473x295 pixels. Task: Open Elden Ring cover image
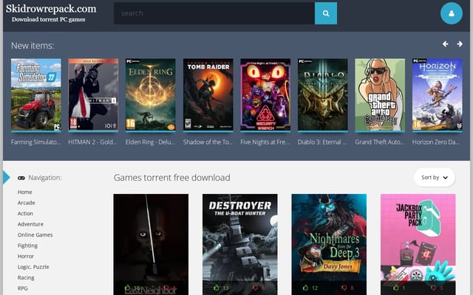pos(151,94)
